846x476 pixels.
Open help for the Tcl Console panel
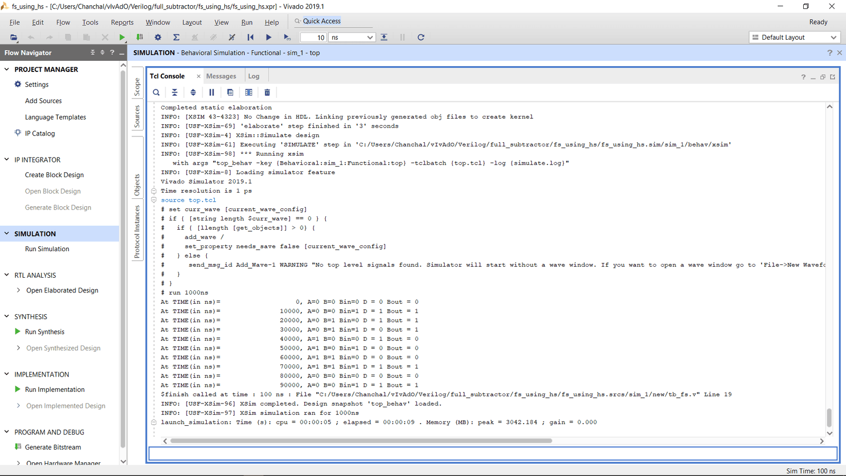[x=803, y=77]
